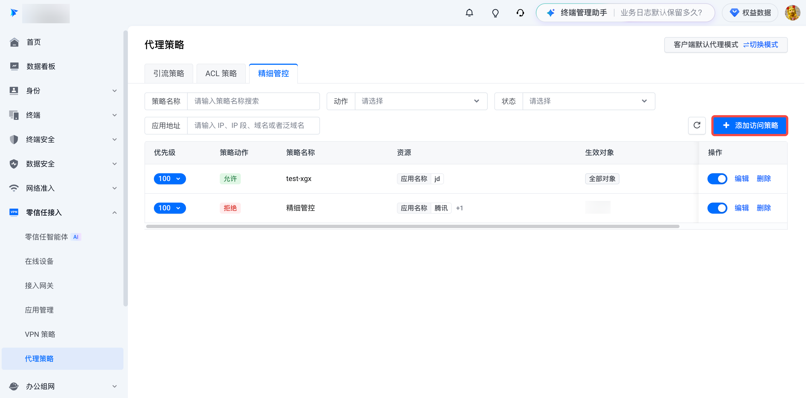Click the 零信任接入 VPN icon
The image size is (806, 398).
point(14,213)
